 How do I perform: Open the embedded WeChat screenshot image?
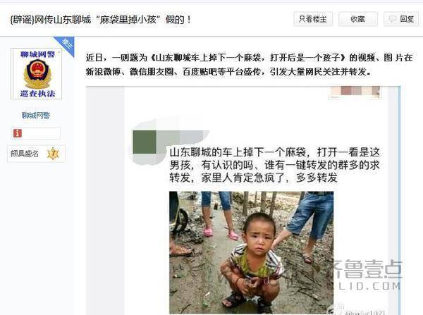click(x=243, y=200)
